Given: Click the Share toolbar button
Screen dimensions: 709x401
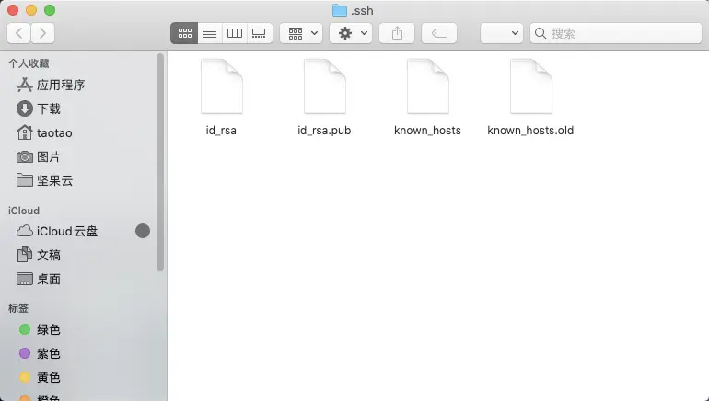Looking at the screenshot, I should (x=397, y=33).
